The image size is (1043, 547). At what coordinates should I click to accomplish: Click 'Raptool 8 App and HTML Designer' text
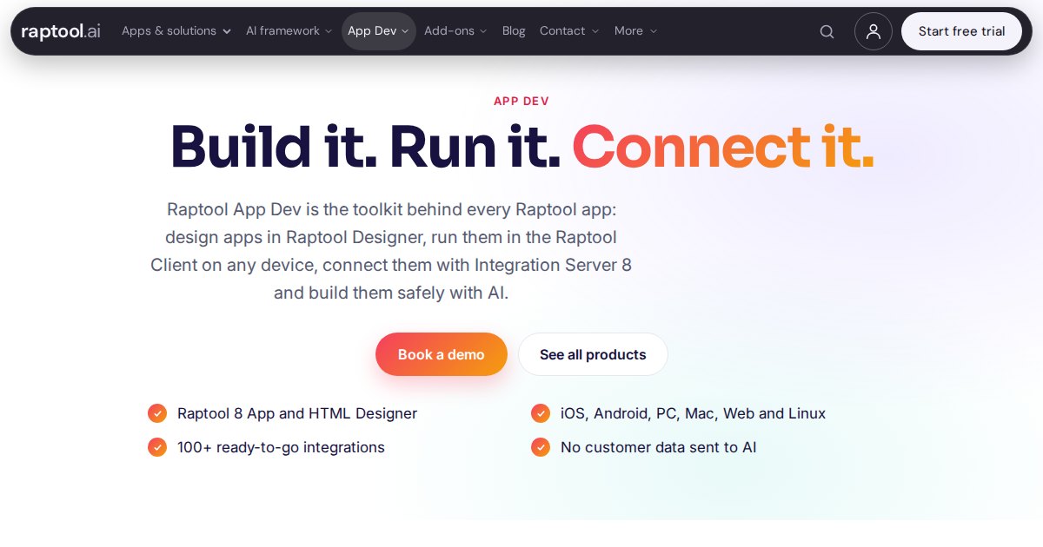[x=297, y=413]
